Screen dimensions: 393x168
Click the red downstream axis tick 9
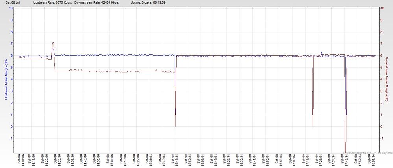(382, 20)
